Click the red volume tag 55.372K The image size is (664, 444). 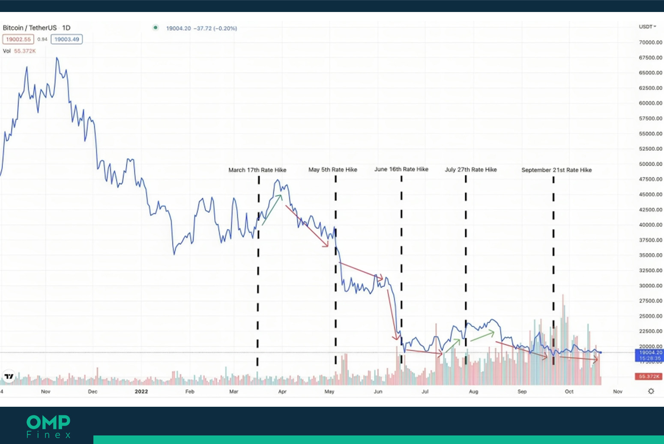pyautogui.click(x=649, y=376)
